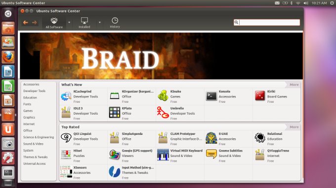Viewport: 336px width, 188px height.
Task: Open the Konsole terminal icon
Action: 211,96
